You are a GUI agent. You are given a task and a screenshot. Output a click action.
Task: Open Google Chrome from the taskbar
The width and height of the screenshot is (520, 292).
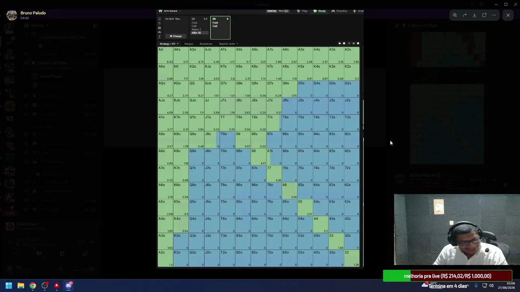(32, 286)
